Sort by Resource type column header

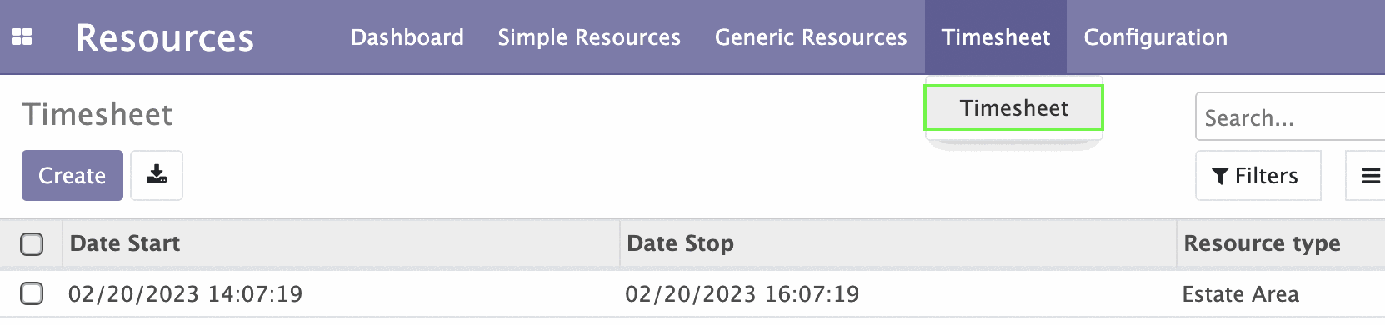(x=1281, y=243)
